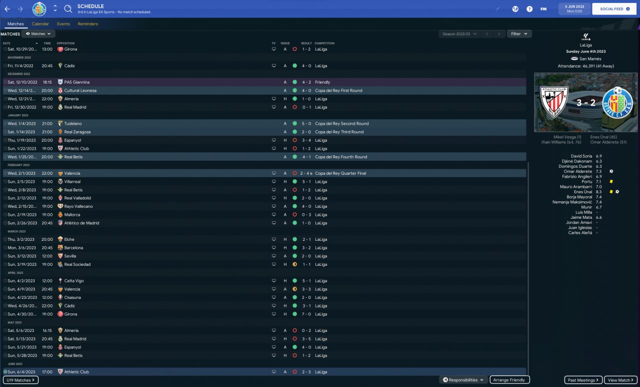The image size is (640, 387).
Task: Open the Season 2022/23 dropdown
Action: pos(459,34)
